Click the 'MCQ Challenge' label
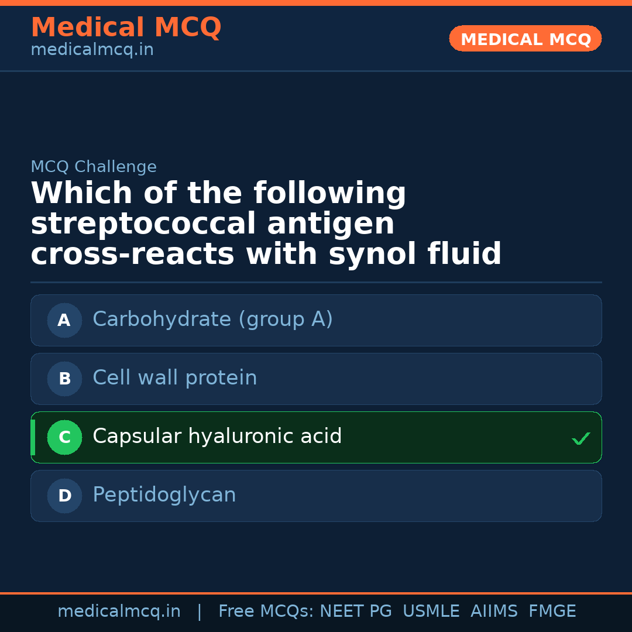The image size is (632, 632). pos(94,167)
